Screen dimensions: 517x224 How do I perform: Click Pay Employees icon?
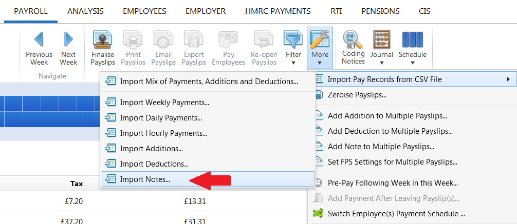click(x=228, y=39)
